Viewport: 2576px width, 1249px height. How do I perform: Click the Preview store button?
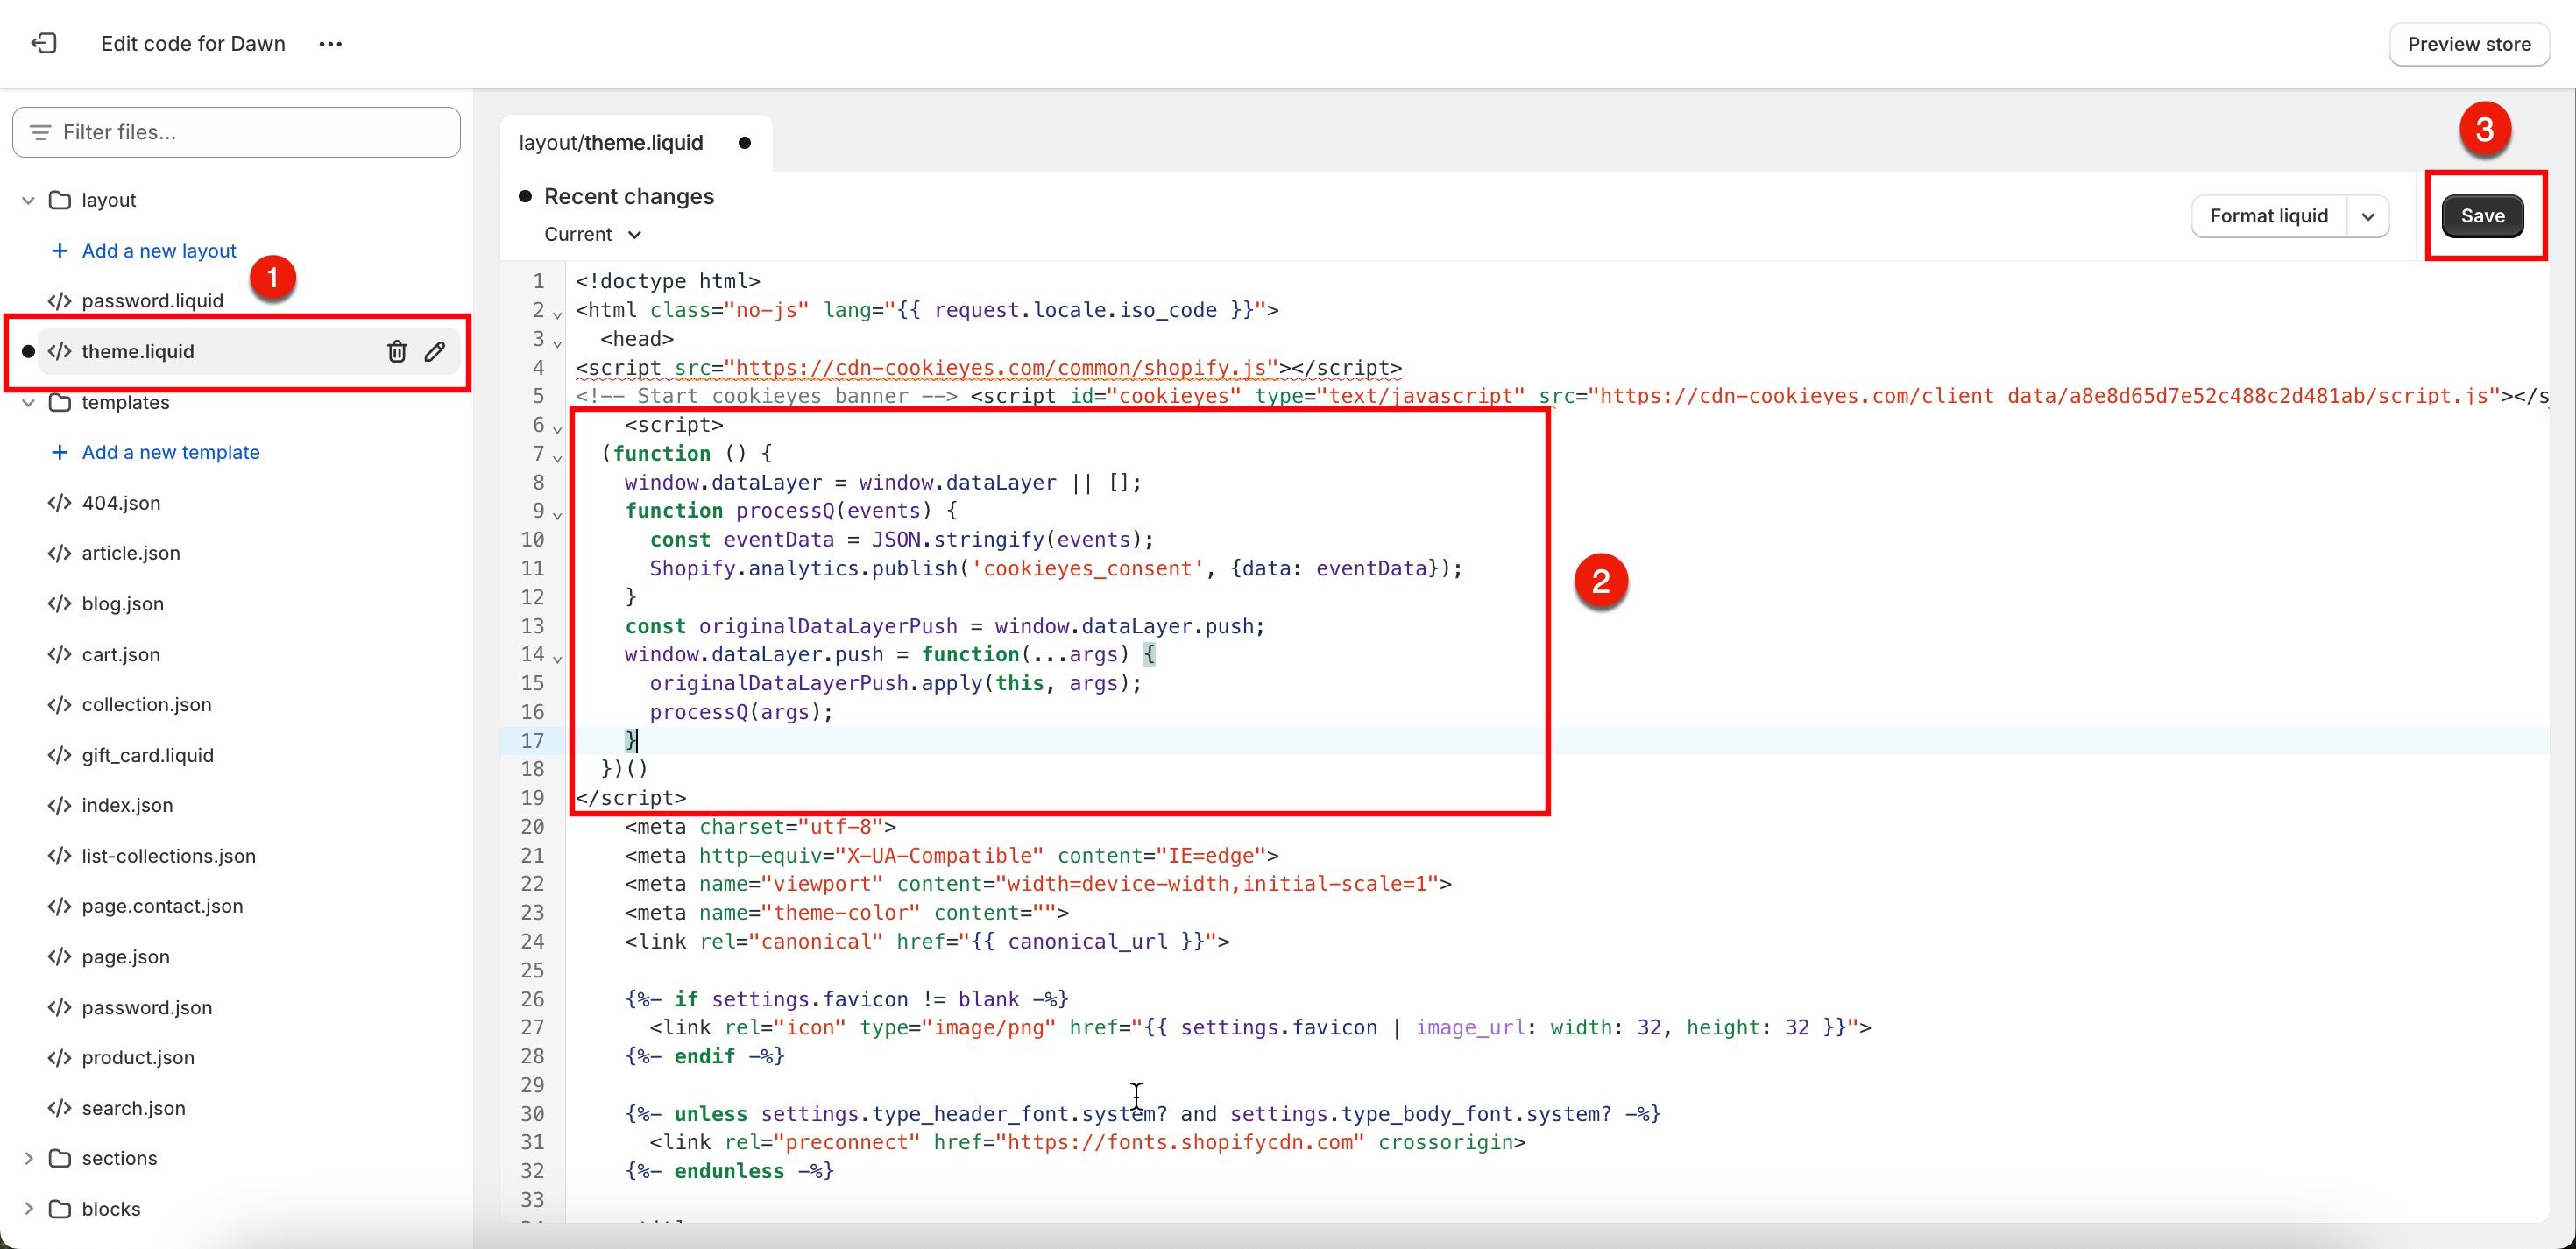(x=2469, y=44)
